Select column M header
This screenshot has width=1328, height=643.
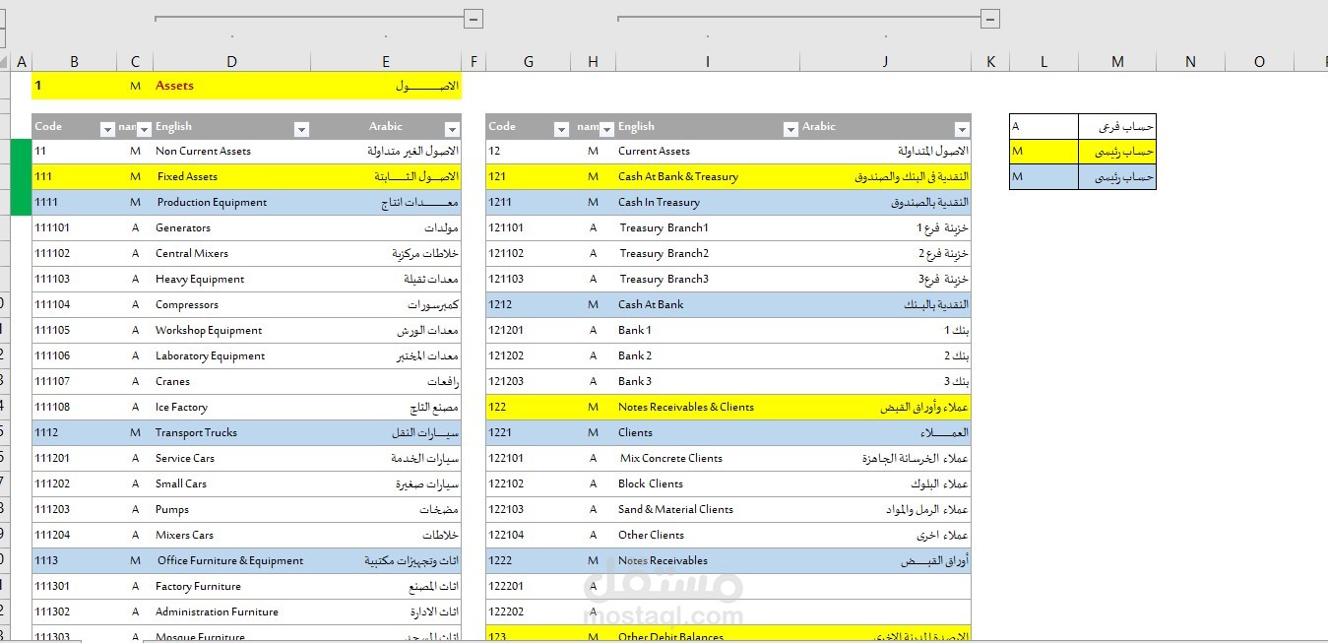(x=1117, y=61)
